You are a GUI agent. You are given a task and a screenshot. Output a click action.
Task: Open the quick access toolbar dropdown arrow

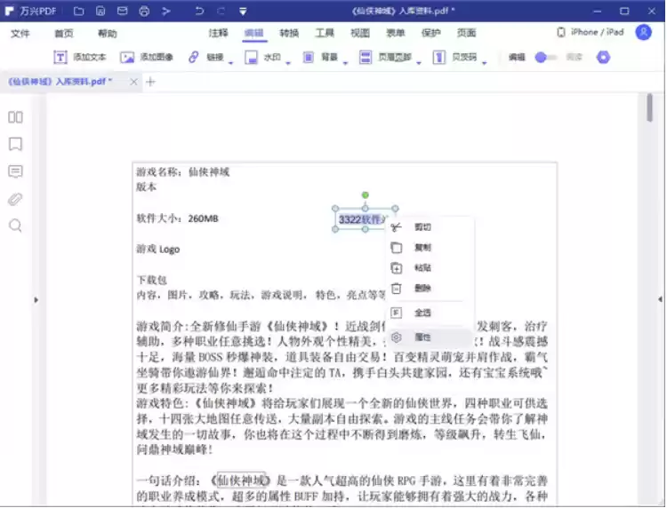click(244, 12)
